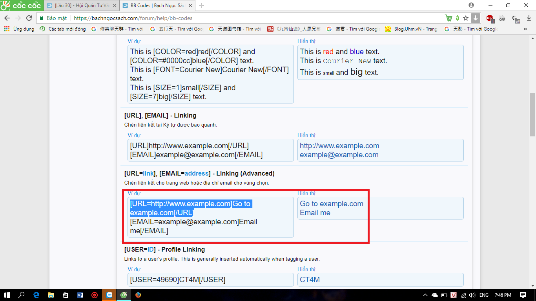The width and height of the screenshot is (536, 301).
Task: Open Cốc Cốc from the taskbar
Action: [x=124, y=295]
